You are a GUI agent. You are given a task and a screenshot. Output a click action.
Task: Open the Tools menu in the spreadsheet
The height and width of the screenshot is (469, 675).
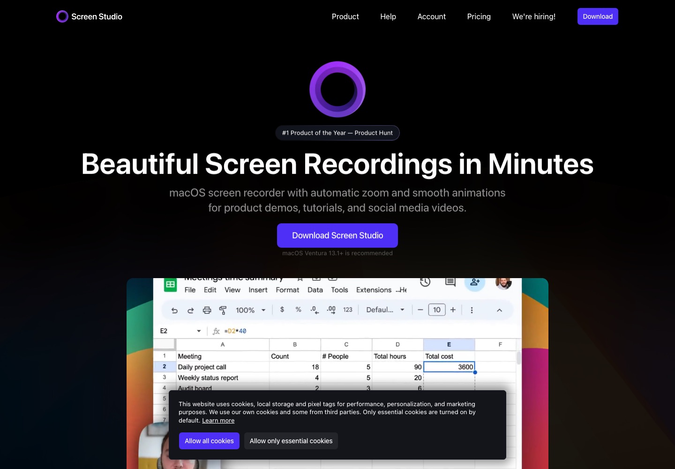339,290
